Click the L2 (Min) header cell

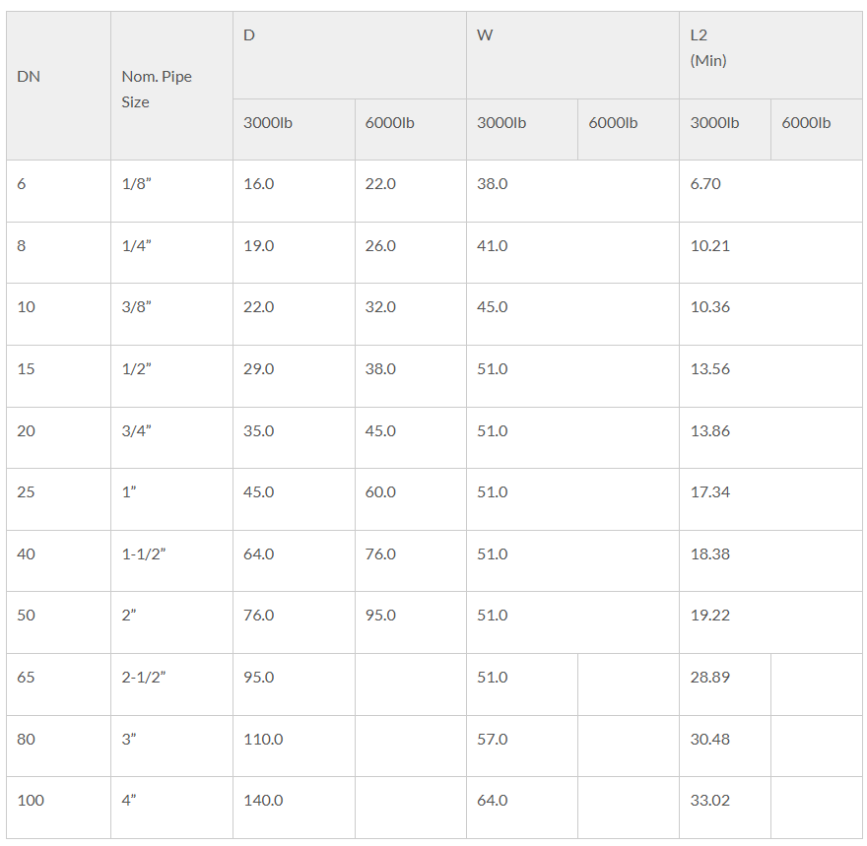point(708,47)
